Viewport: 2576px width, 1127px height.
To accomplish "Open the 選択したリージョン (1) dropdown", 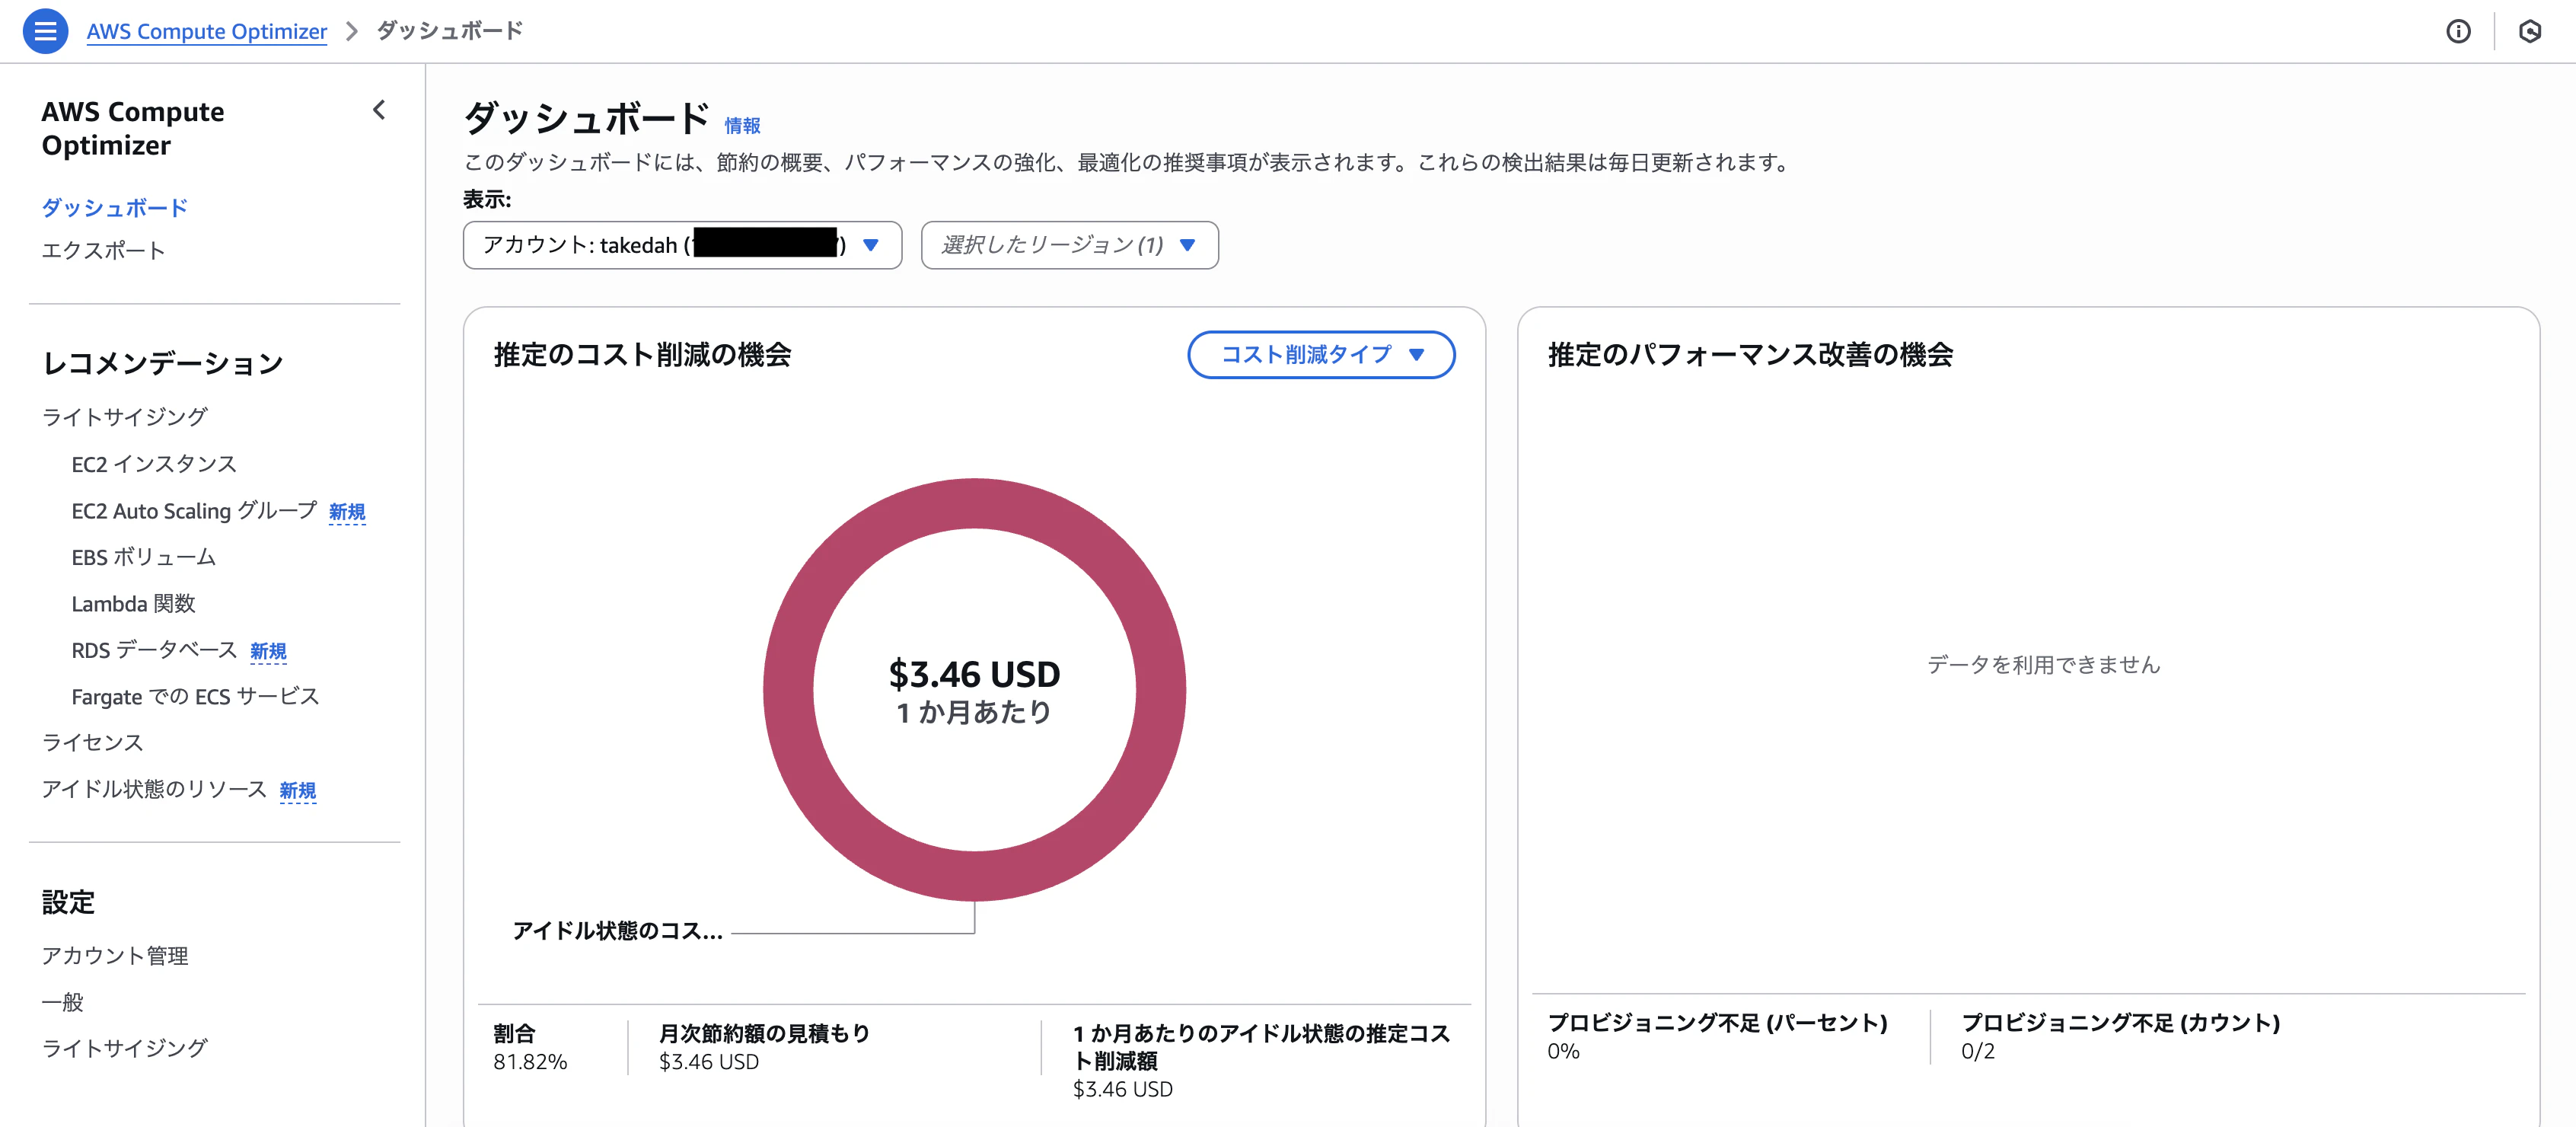I will (x=1069, y=245).
